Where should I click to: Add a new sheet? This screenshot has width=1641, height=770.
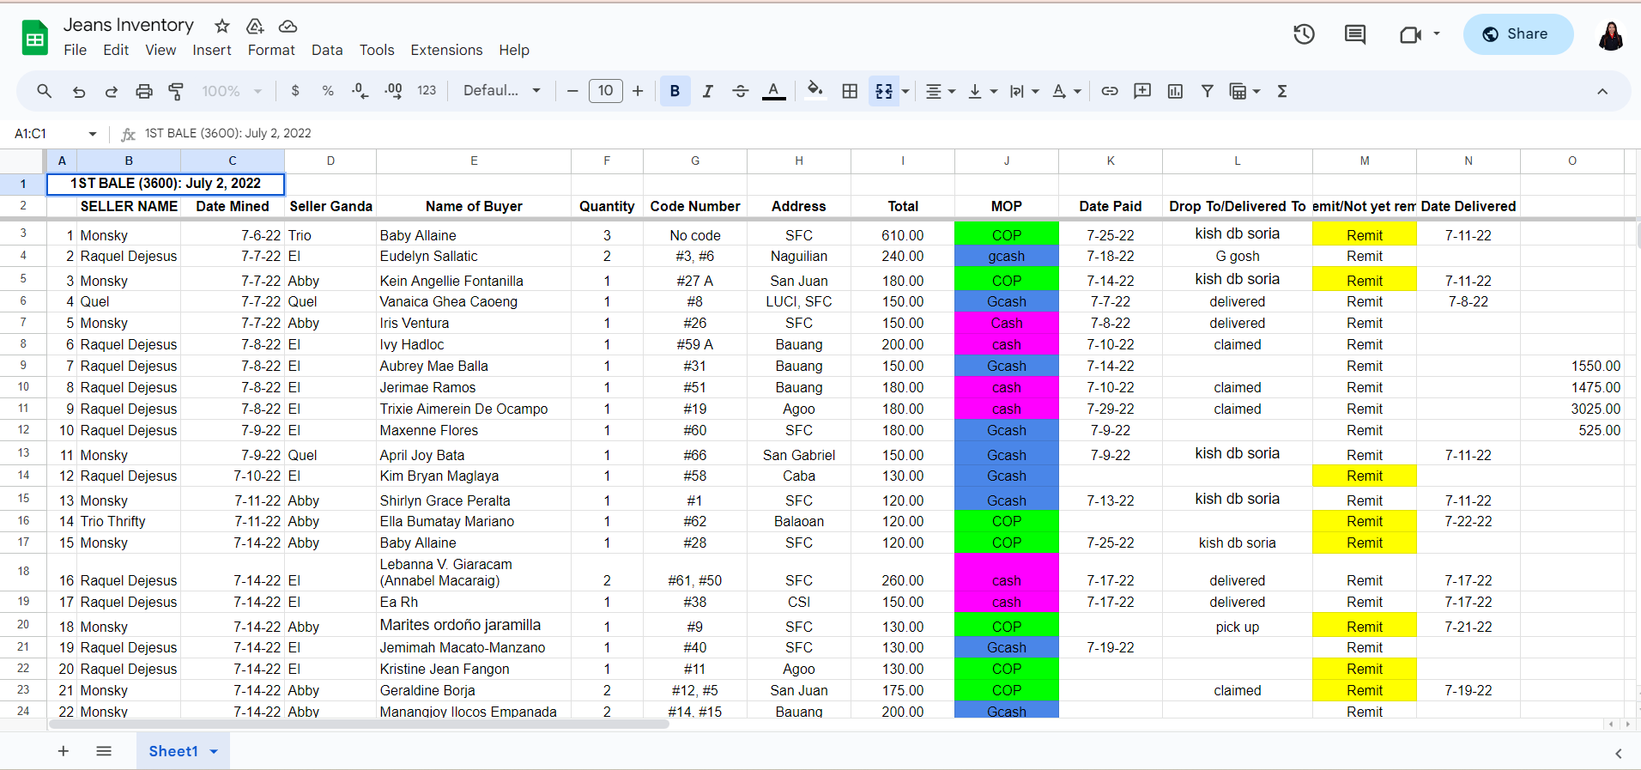click(x=64, y=751)
